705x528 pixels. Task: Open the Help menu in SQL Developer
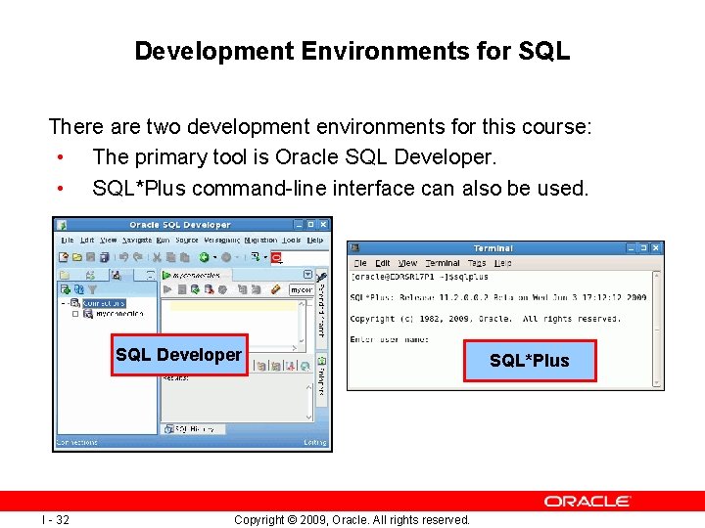314,241
